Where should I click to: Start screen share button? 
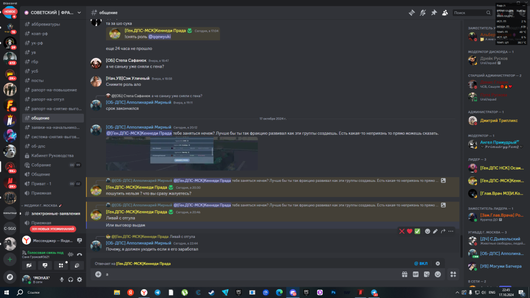45,266
